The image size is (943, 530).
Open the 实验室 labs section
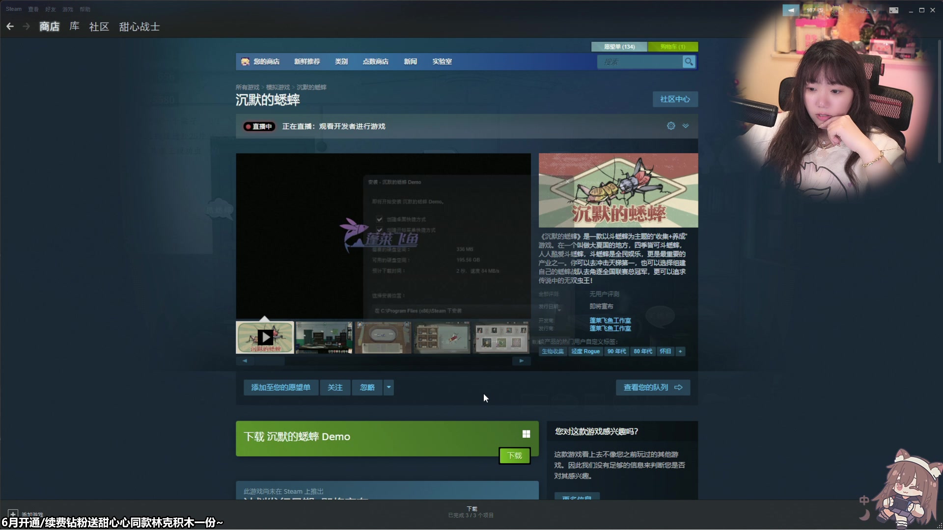(x=442, y=61)
